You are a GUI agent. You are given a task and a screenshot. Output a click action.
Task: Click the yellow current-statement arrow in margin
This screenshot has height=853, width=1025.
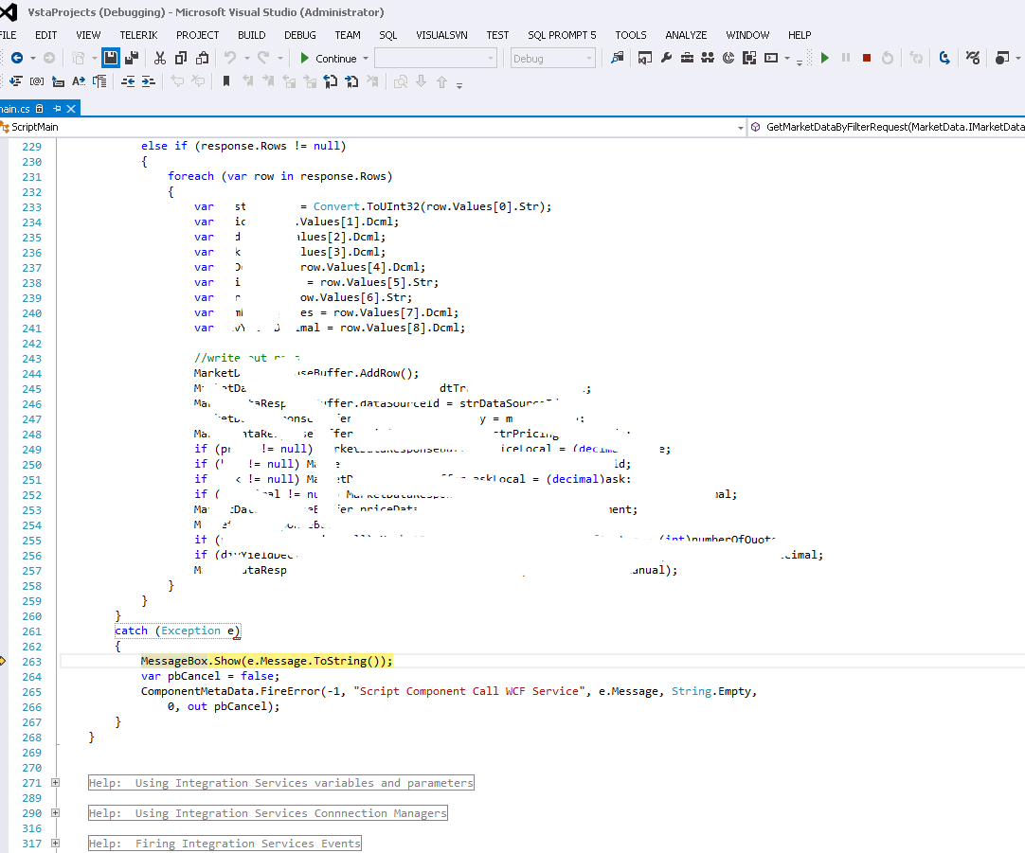pos(3,661)
